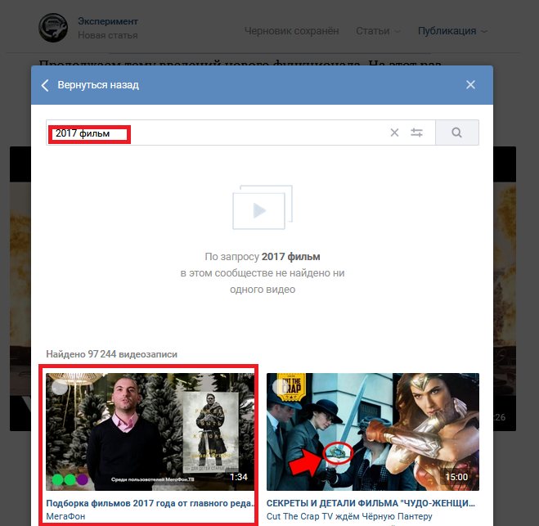Viewport: 539px width, 526px height.
Task: Clear the search query with the X icon
Action: tap(394, 133)
